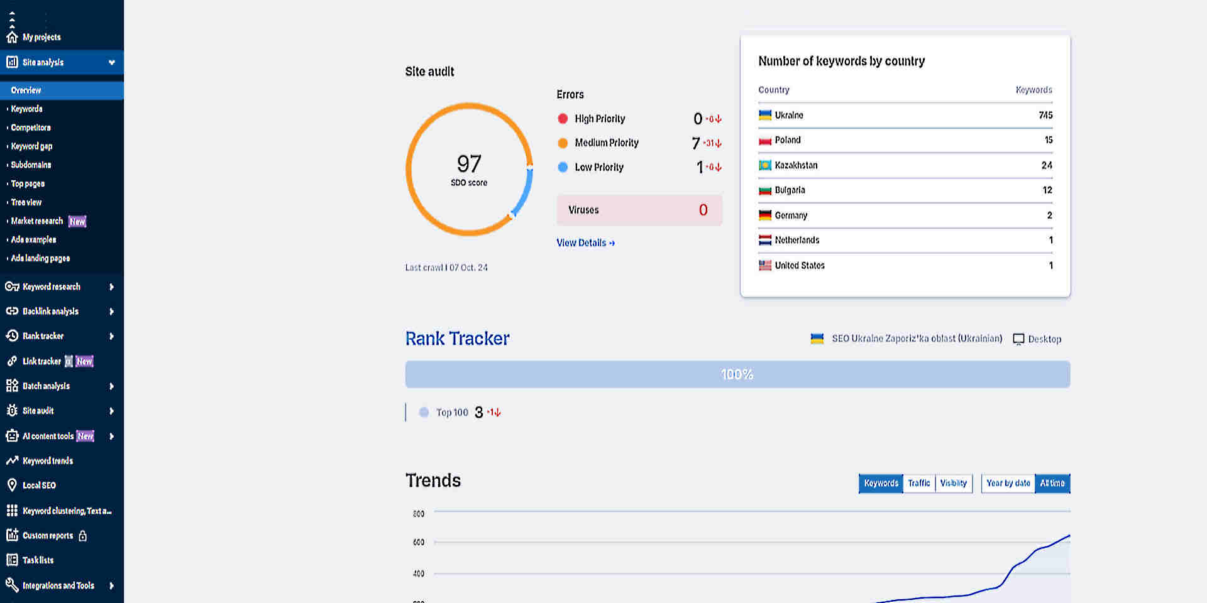Image resolution: width=1207 pixels, height=603 pixels.
Task: Click the Integrations and Tools wrench icon
Action: [x=12, y=585]
